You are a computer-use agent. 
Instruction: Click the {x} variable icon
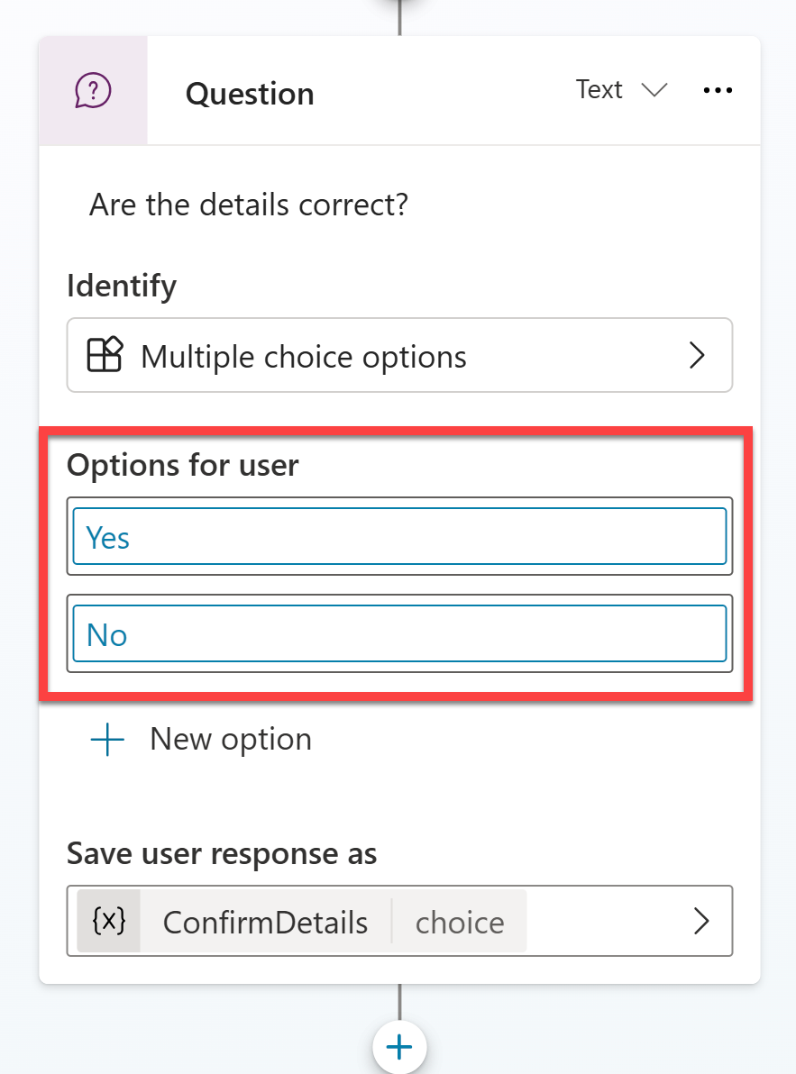[109, 921]
